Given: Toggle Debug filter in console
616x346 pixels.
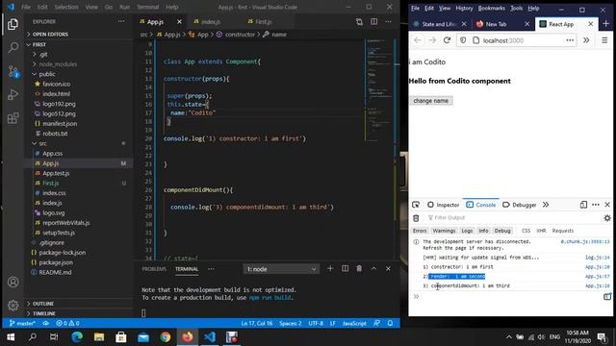Looking at the screenshot, I should [x=502, y=231].
